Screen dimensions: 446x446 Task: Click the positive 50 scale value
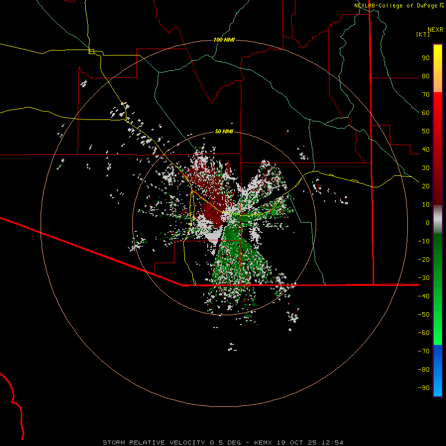point(426,131)
